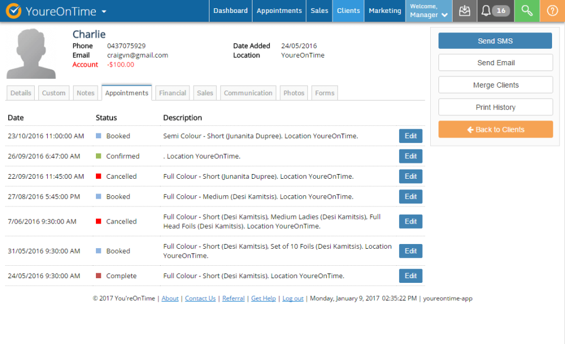Go to the Dashboard menu
Screen dimensions: 565x344
pyautogui.click(x=230, y=11)
